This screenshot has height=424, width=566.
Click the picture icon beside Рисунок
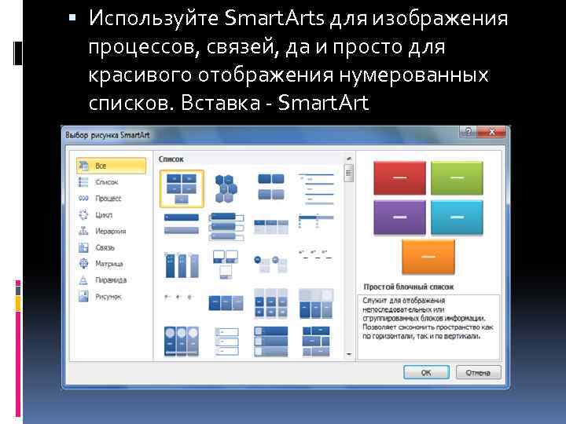pyautogui.click(x=83, y=297)
